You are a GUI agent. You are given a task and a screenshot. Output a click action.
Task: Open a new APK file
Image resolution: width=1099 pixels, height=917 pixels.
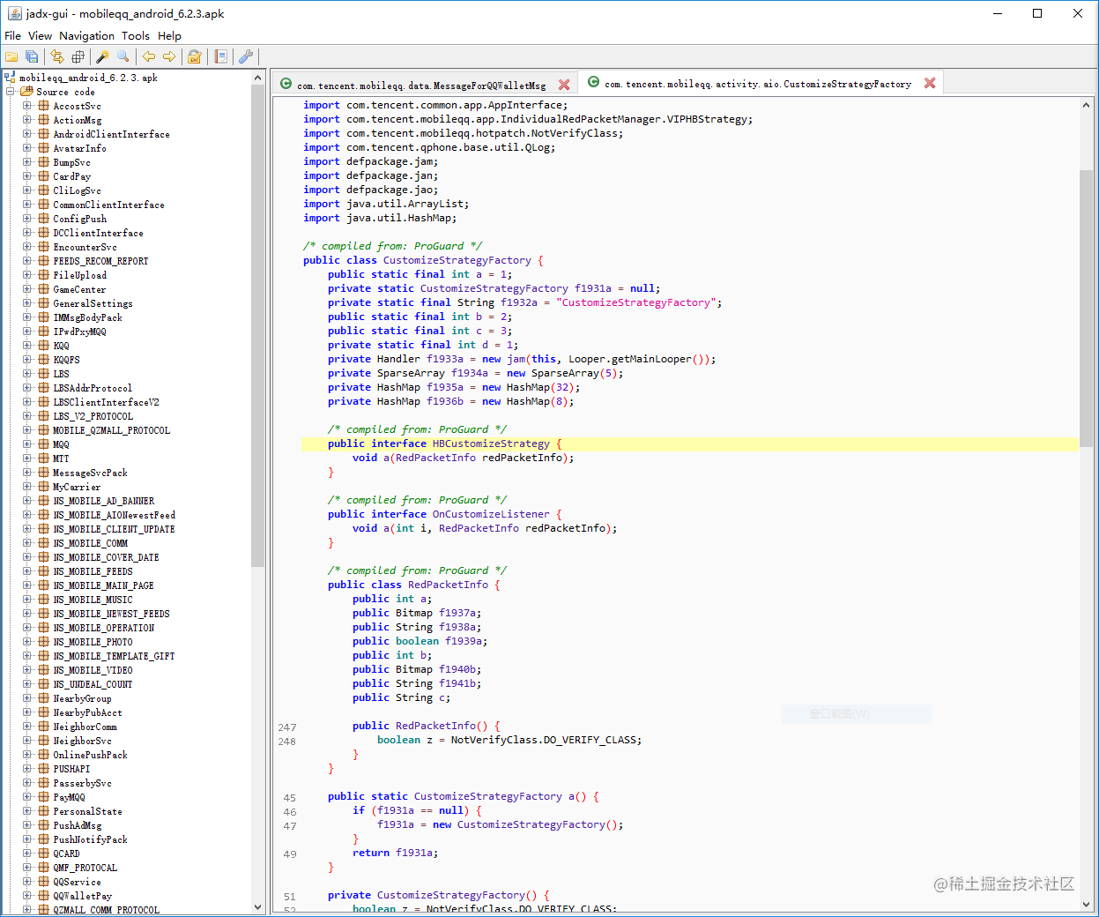pyautogui.click(x=12, y=56)
